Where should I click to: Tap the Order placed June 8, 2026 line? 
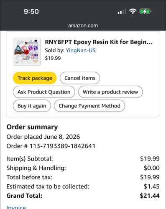tap(43, 137)
